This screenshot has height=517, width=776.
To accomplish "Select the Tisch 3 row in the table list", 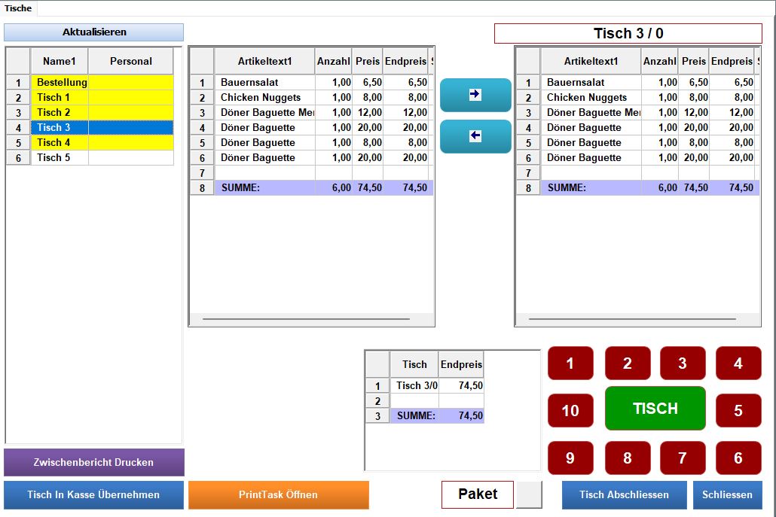I will pyautogui.click(x=59, y=127).
